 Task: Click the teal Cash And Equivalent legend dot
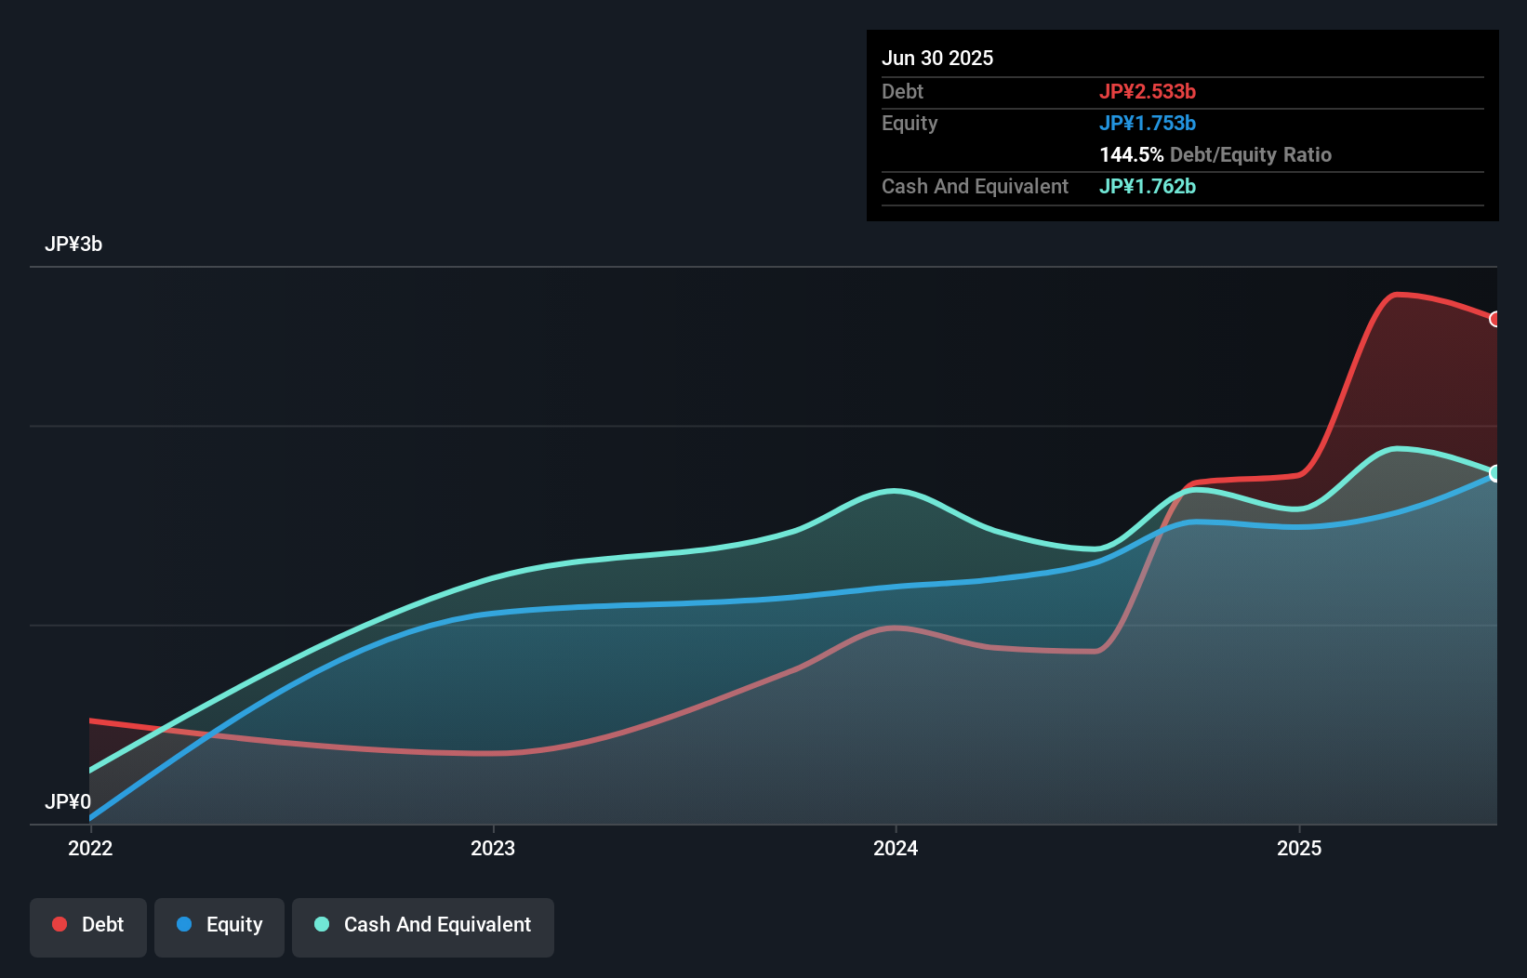(x=321, y=923)
